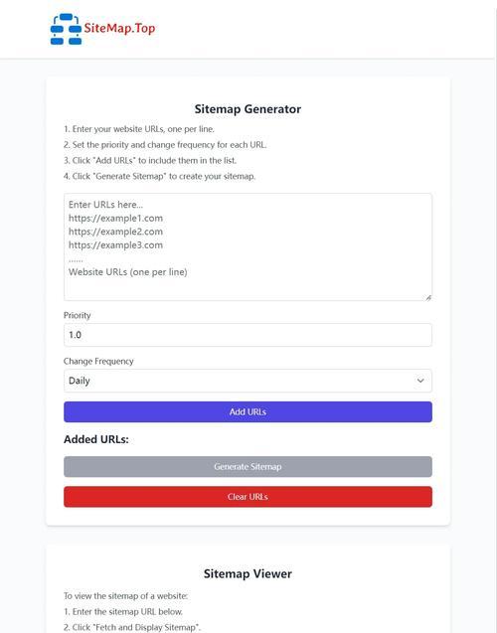Click the Added URLs heading
The height and width of the screenshot is (633, 497).
coord(96,439)
